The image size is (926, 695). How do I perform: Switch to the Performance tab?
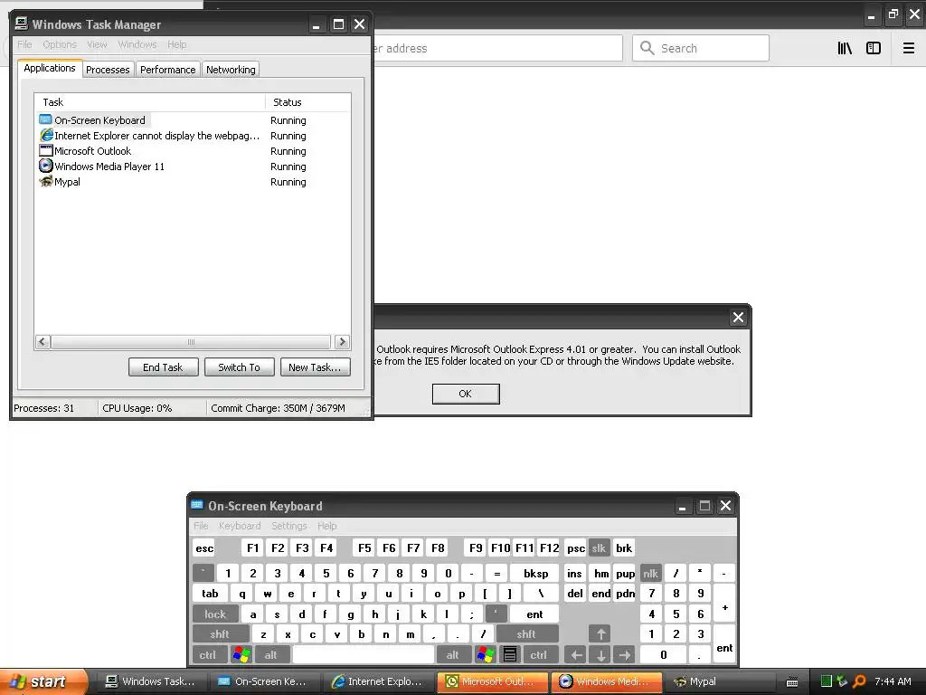click(x=167, y=69)
